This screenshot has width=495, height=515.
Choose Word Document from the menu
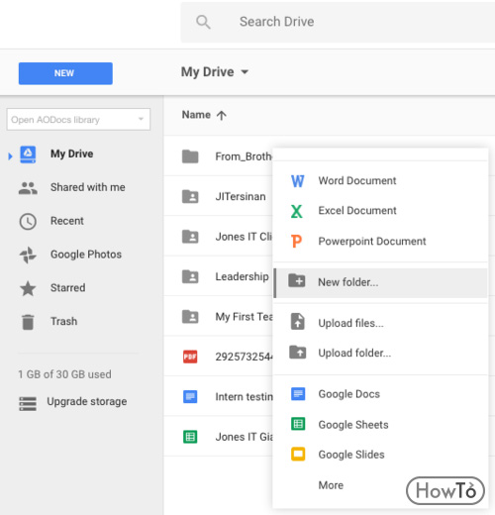tap(380, 181)
